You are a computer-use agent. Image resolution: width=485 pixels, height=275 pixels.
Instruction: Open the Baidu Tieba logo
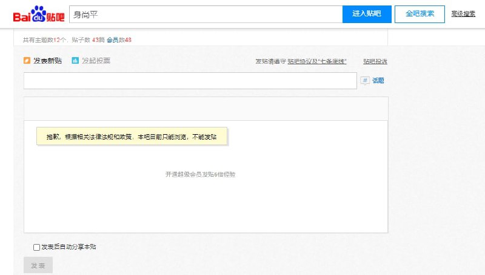click(x=39, y=14)
